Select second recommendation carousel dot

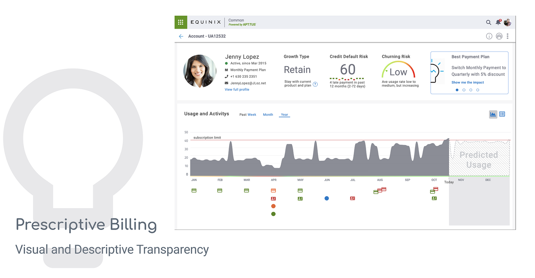point(464,90)
